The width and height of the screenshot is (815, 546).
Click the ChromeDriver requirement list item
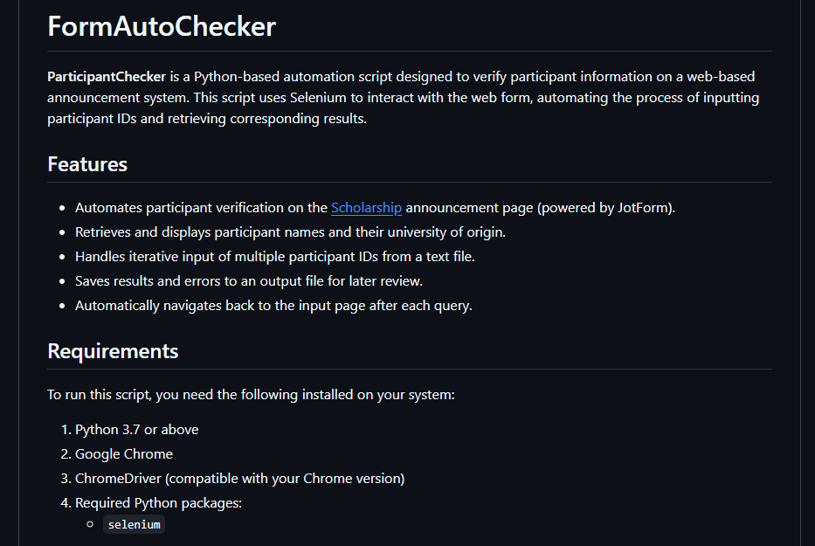[x=239, y=479]
